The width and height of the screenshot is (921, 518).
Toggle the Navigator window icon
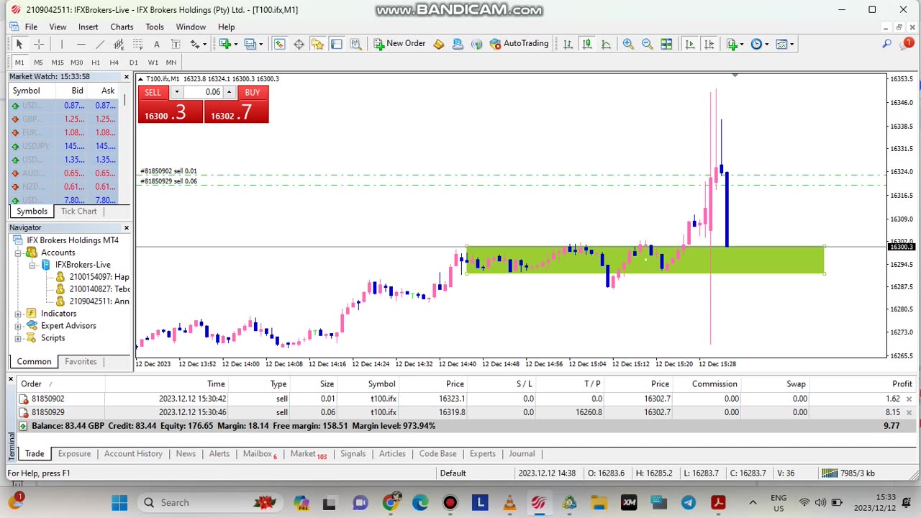[x=317, y=44]
